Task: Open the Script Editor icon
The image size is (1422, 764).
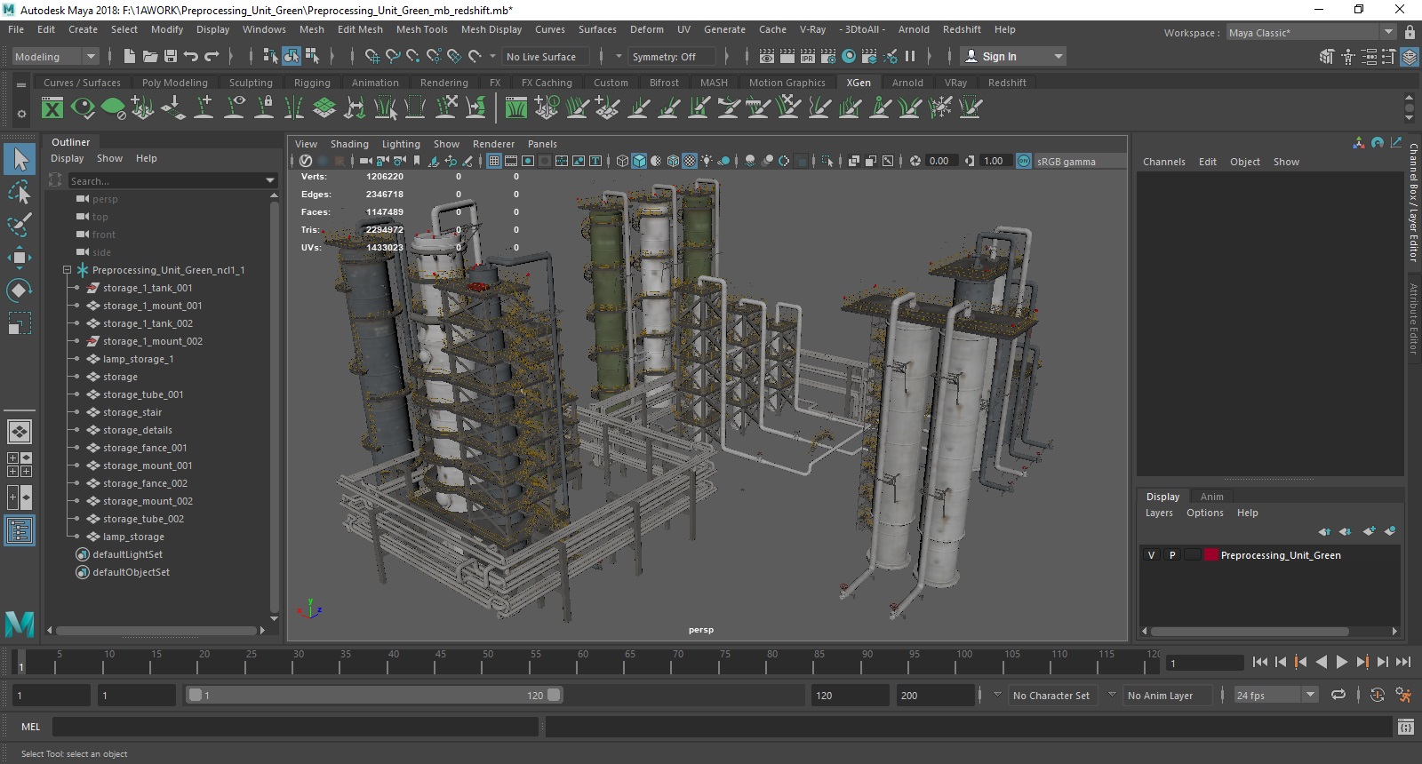Action: click(1405, 727)
